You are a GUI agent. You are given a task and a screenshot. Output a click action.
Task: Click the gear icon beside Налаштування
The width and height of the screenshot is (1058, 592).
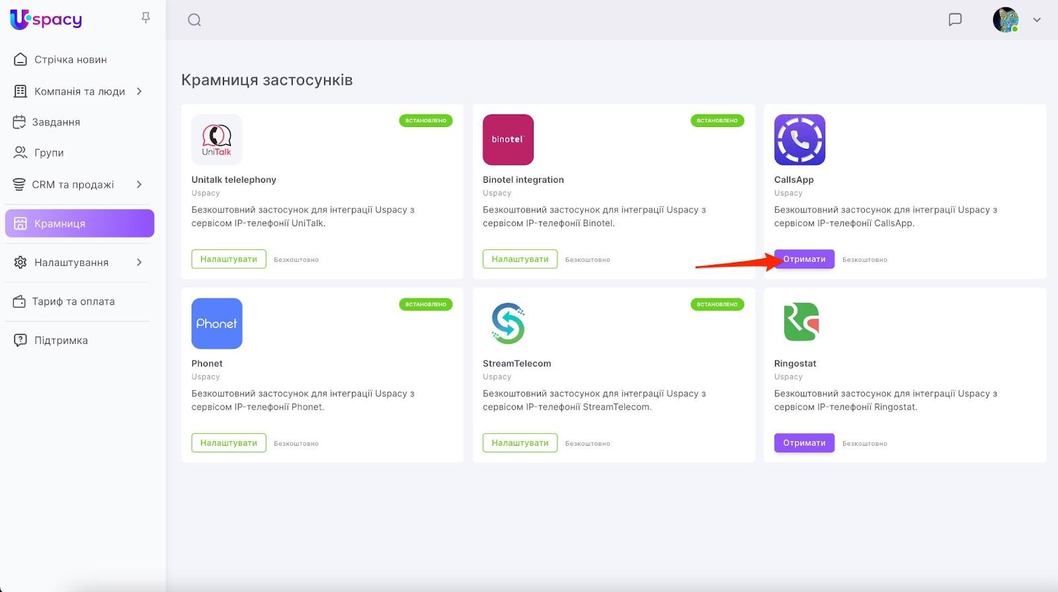point(20,263)
